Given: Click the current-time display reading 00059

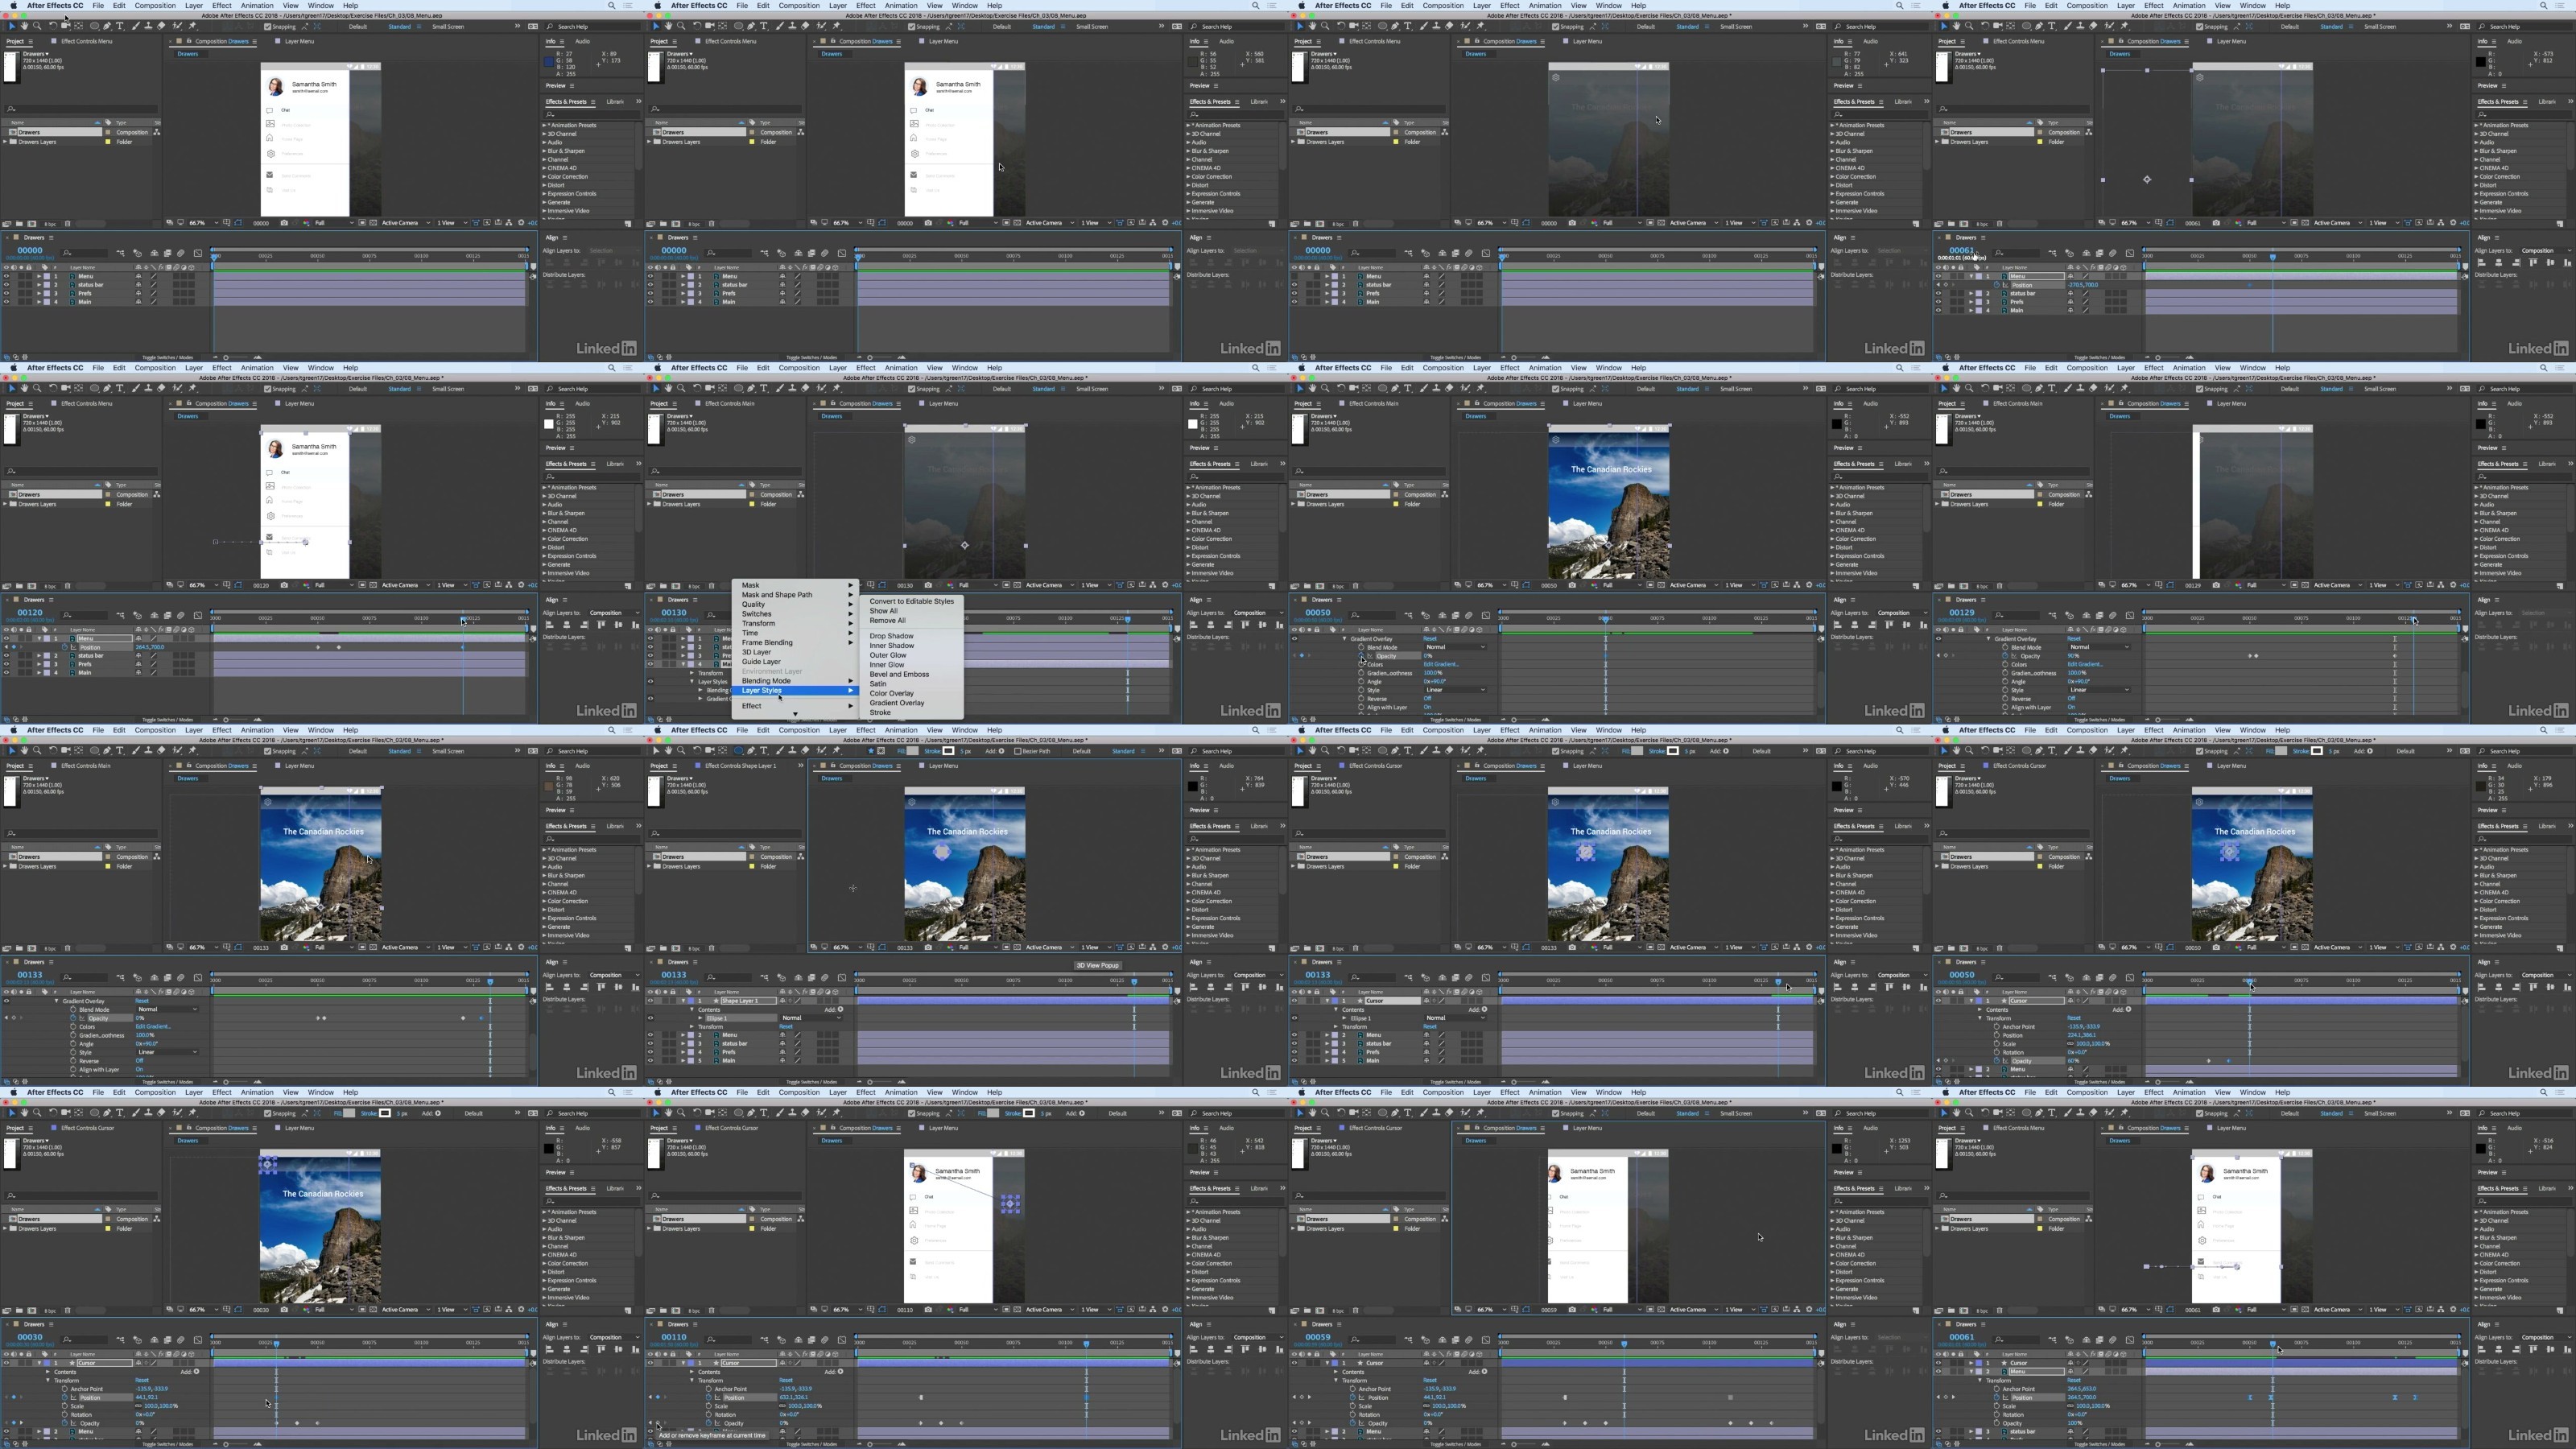Looking at the screenshot, I should tap(1318, 1337).
